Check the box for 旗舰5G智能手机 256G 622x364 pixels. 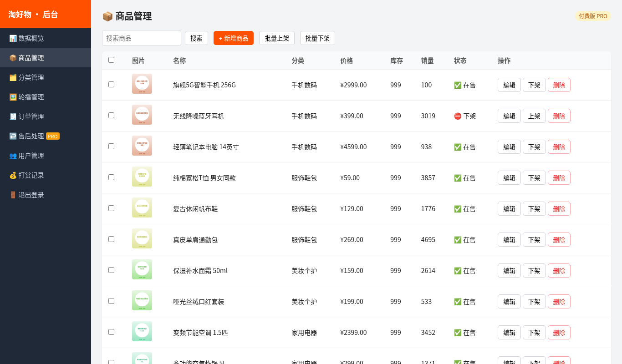pos(111,84)
